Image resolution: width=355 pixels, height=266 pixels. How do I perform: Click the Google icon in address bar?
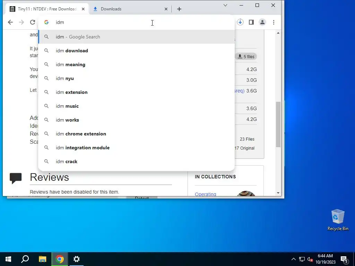(46, 22)
